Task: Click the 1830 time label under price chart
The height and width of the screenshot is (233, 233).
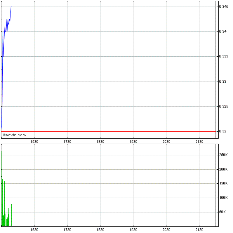Action: click(x=101, y=142)
